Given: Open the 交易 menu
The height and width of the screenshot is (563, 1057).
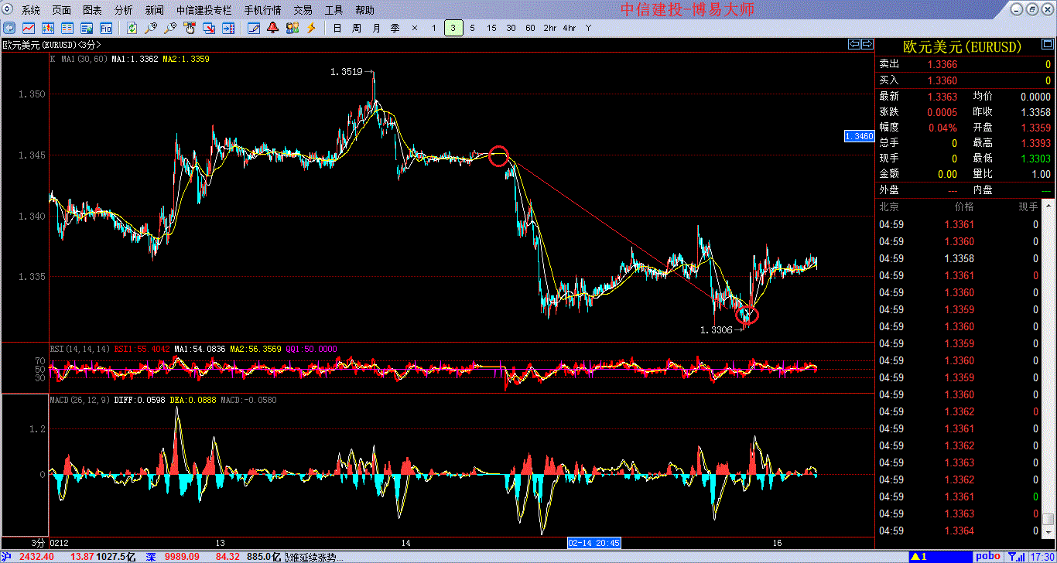Looking at the screenshot, I should [x=303, y=10].
